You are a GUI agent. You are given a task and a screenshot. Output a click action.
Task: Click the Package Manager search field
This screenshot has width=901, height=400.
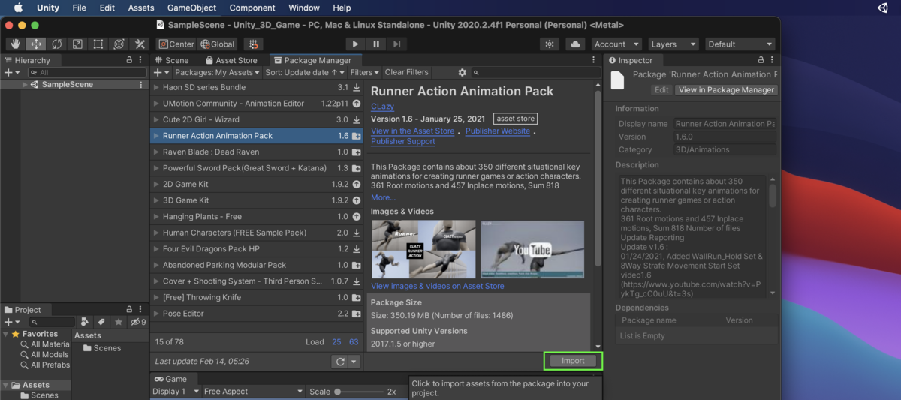click(535, 72)
